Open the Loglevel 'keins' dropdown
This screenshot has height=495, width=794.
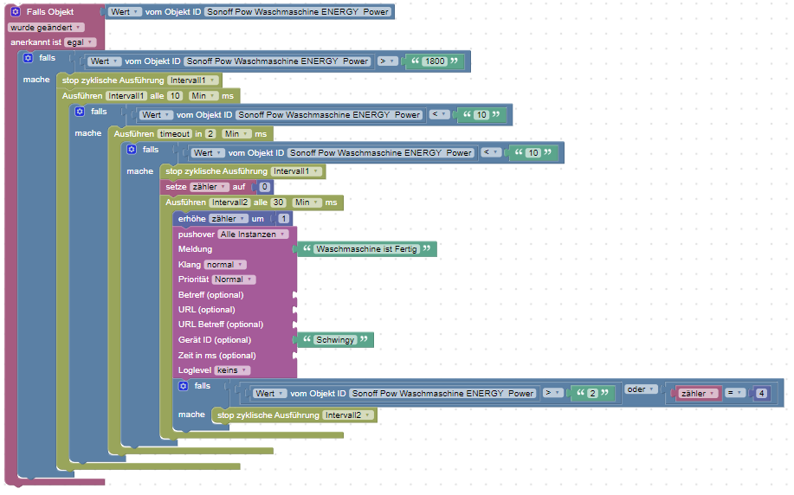click(x=232, y=370)
